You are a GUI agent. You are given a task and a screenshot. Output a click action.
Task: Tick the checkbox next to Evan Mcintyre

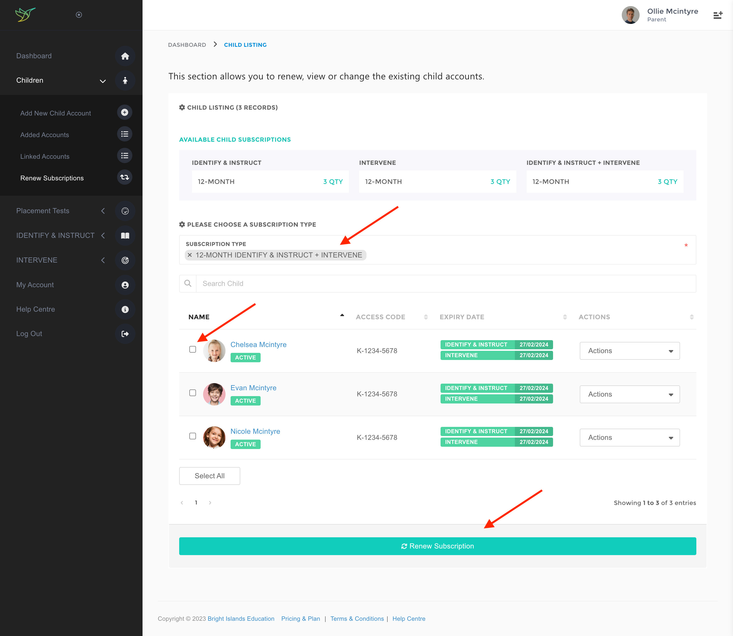(x=192, y=393)
